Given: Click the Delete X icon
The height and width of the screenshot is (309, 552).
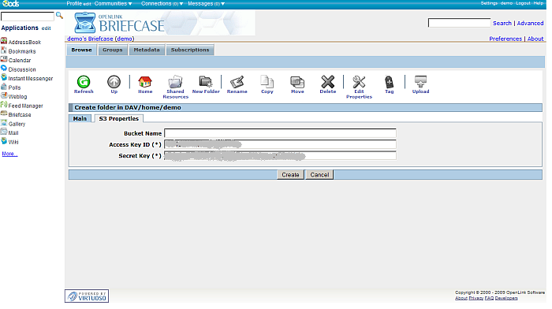Looking at the screenshot, I should point(328,82).
